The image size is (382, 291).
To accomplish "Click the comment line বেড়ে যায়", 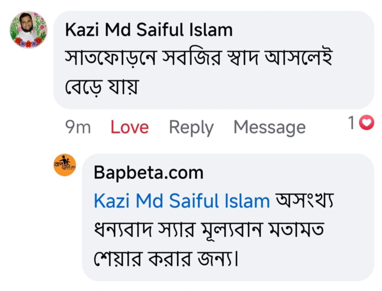I will coord(102,86).
